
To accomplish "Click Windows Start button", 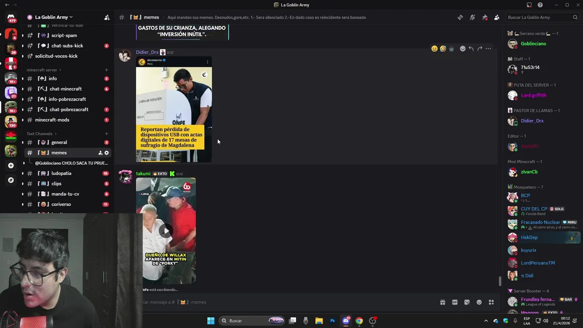I will (211, 321).
